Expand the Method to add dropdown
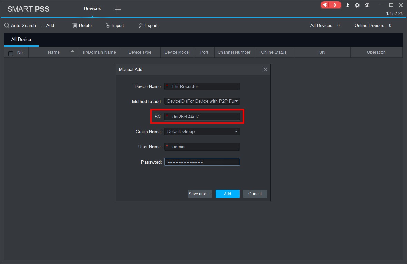The width and height of the screenshot is (407, 264). click(236, 101)
